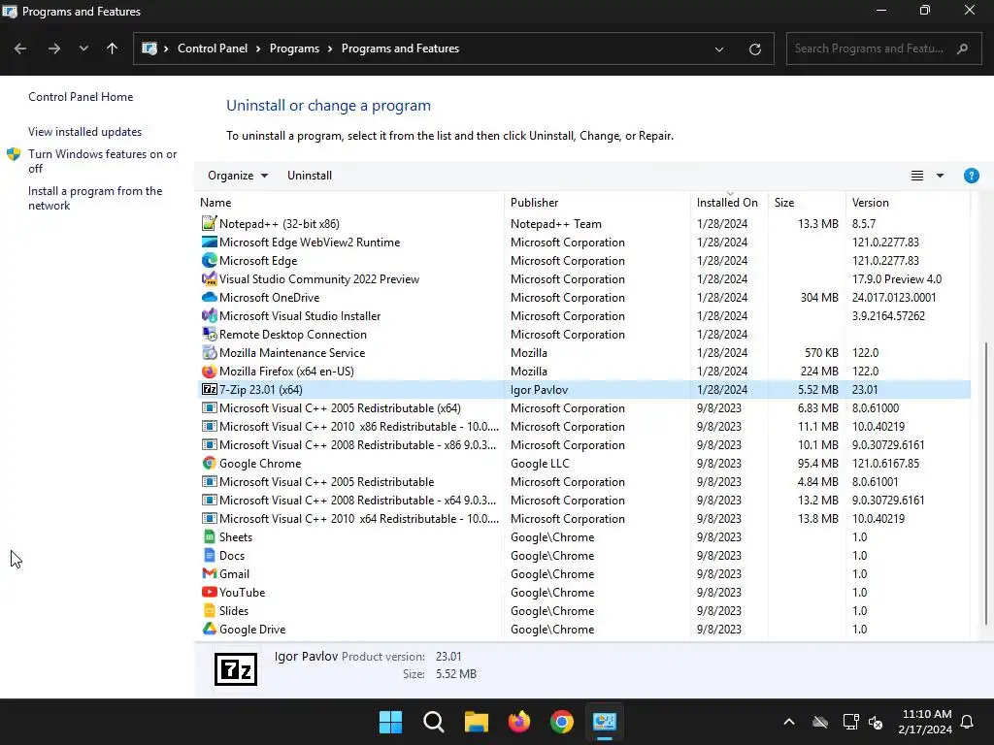Viewport: 994px width, 745px height.
Task: Go back to the previous location
Action: pos(20,49)
